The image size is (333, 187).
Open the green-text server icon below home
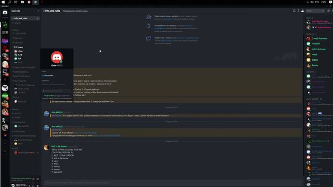(x=5, y=24)
